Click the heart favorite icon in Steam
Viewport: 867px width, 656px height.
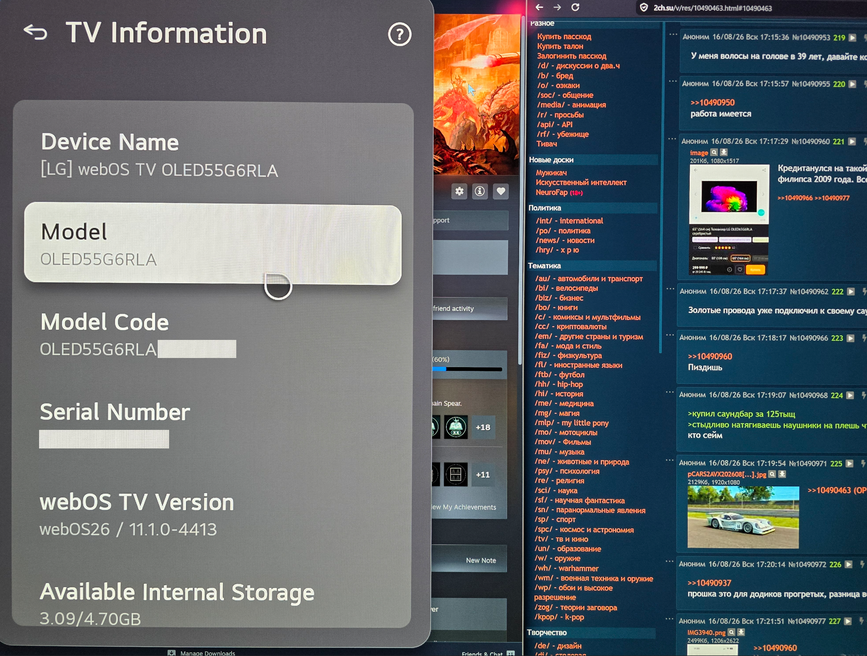point(501,191)
